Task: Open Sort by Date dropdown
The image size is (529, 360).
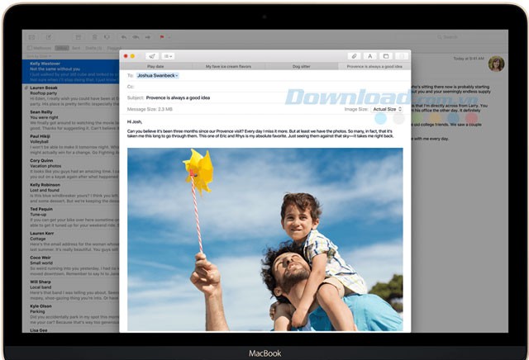Action: [x=39, y=56]
